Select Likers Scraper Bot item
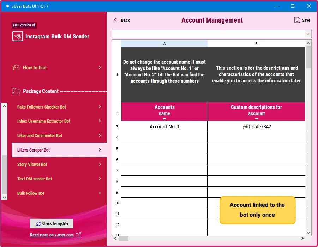 tap(59, 150)
